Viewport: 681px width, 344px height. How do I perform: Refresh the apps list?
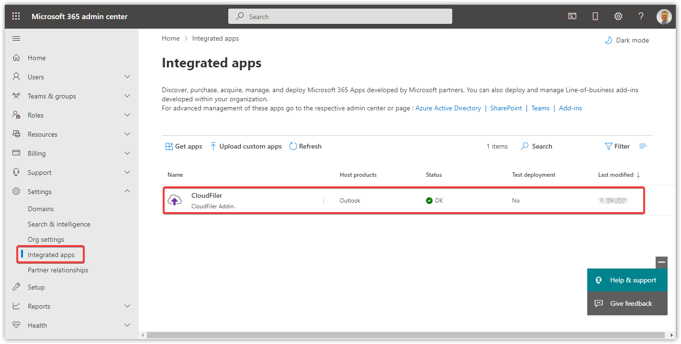pyautogui.click(x=305, y=146)
